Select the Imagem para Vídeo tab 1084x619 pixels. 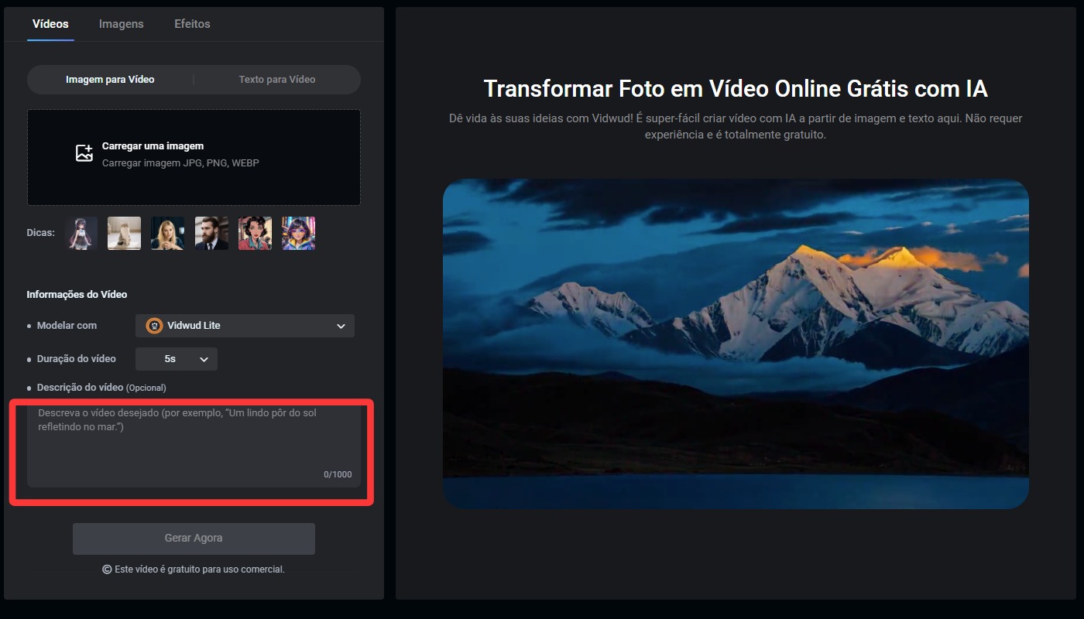coord(111,80)
